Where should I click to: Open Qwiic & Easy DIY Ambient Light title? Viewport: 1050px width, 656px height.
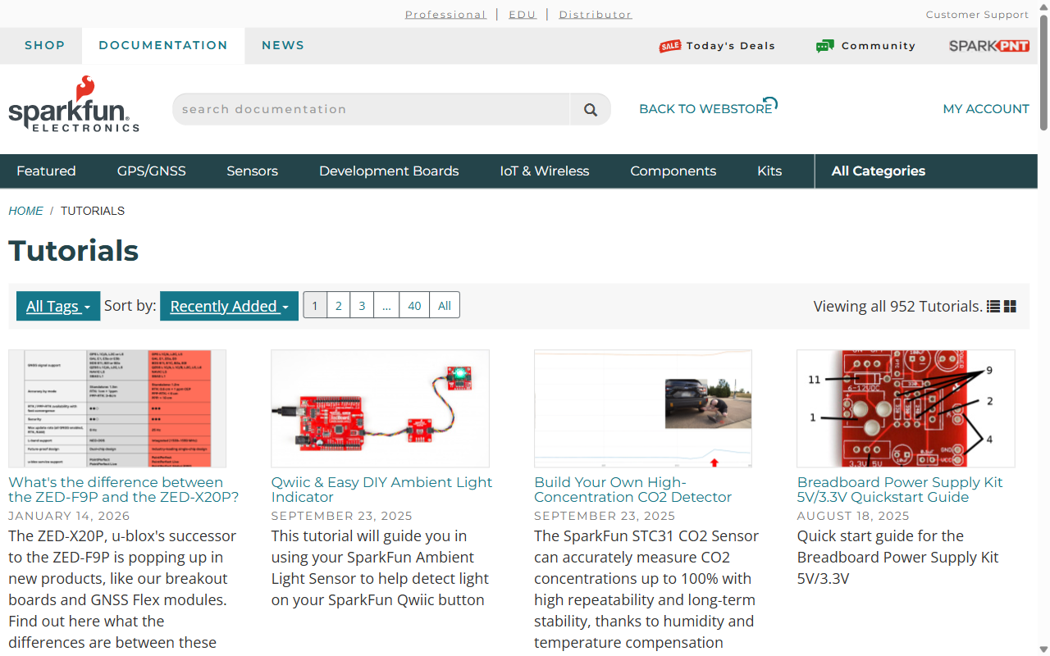[381, 490]
